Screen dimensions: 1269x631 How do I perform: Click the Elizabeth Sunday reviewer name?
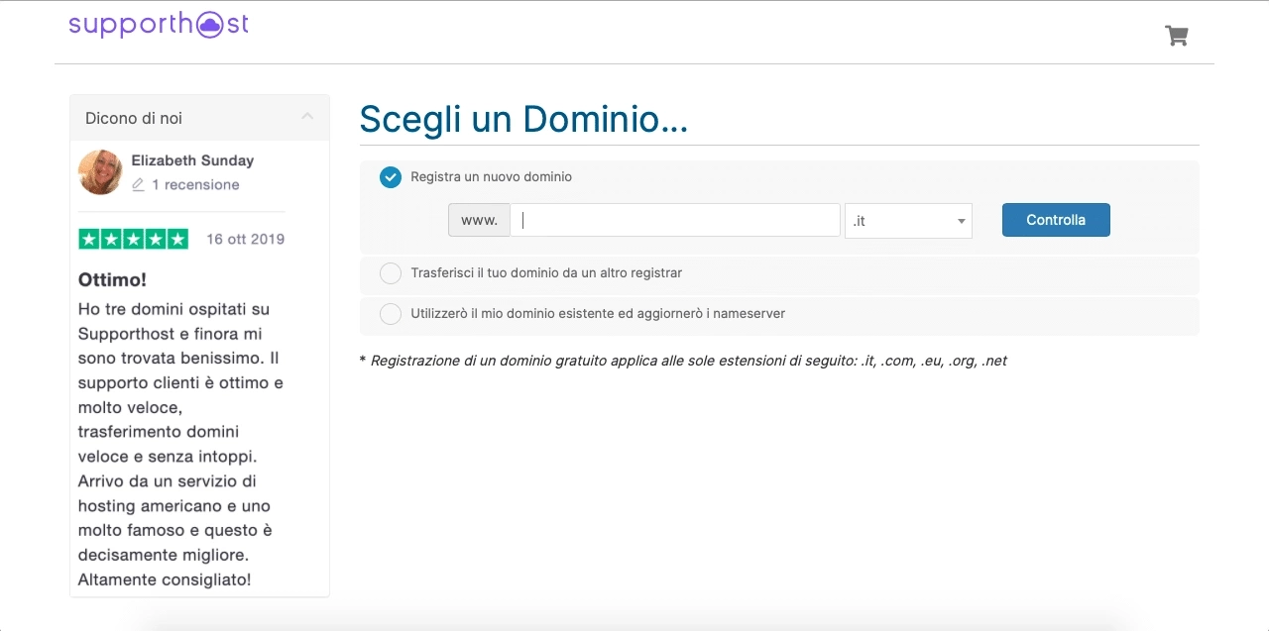[x=192, y=160]
